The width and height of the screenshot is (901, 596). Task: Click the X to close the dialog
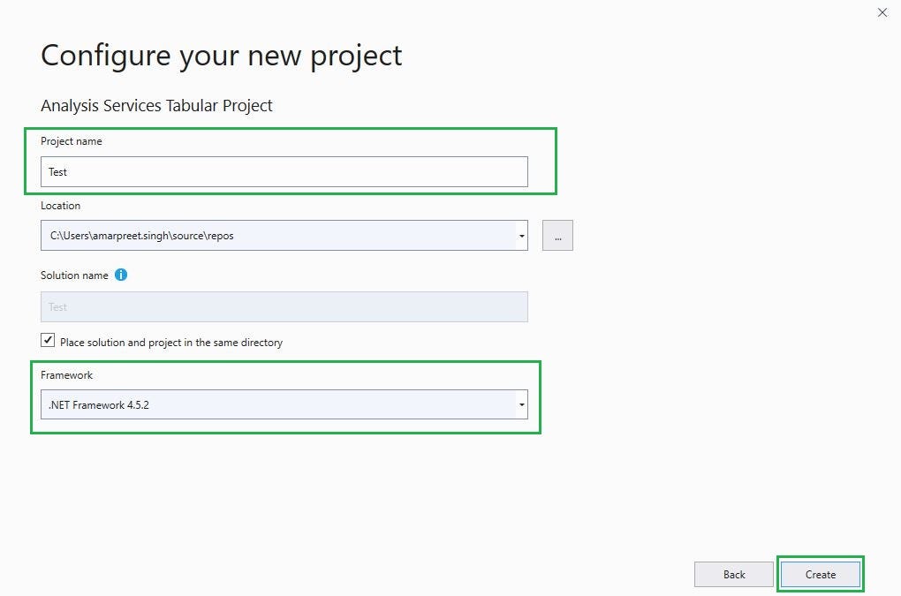point(882,12)
